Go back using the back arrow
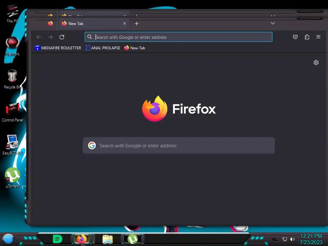328x246 pixels. 39,37
